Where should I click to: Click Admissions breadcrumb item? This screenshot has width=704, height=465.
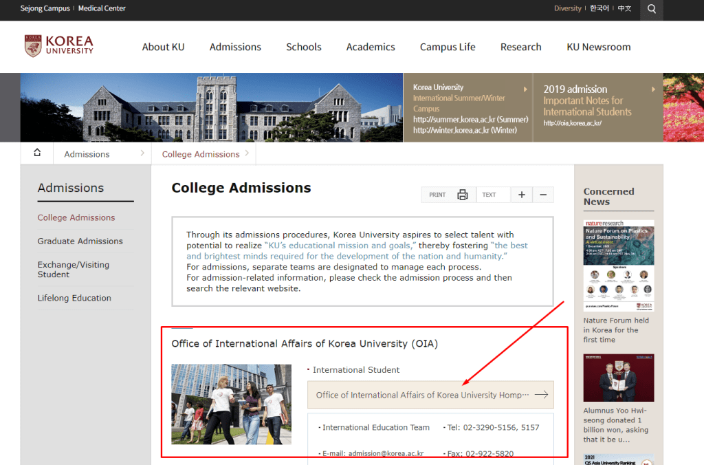87,154
